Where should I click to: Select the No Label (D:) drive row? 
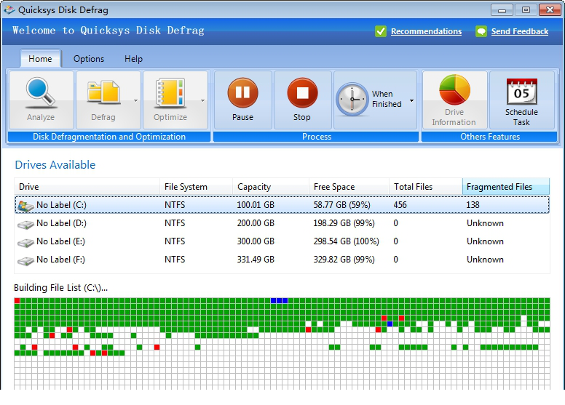coord(282,223)
